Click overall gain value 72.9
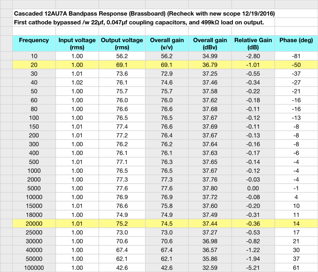The height and width of the screenshot is (272, 318). 167,74
